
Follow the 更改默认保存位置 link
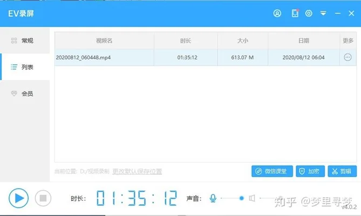[137, 171]
